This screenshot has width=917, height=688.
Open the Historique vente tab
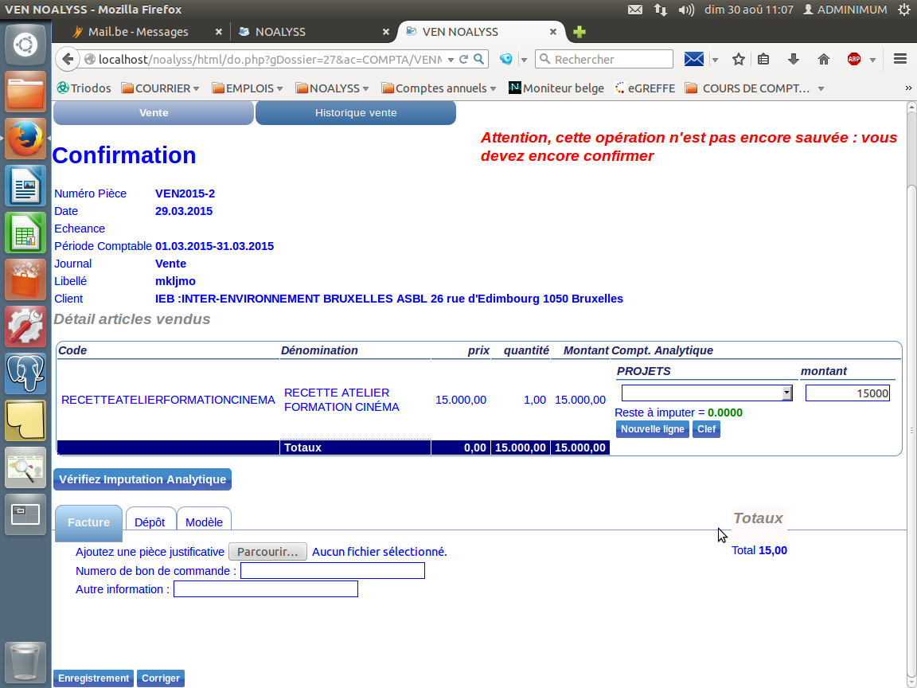click(356, 113)
